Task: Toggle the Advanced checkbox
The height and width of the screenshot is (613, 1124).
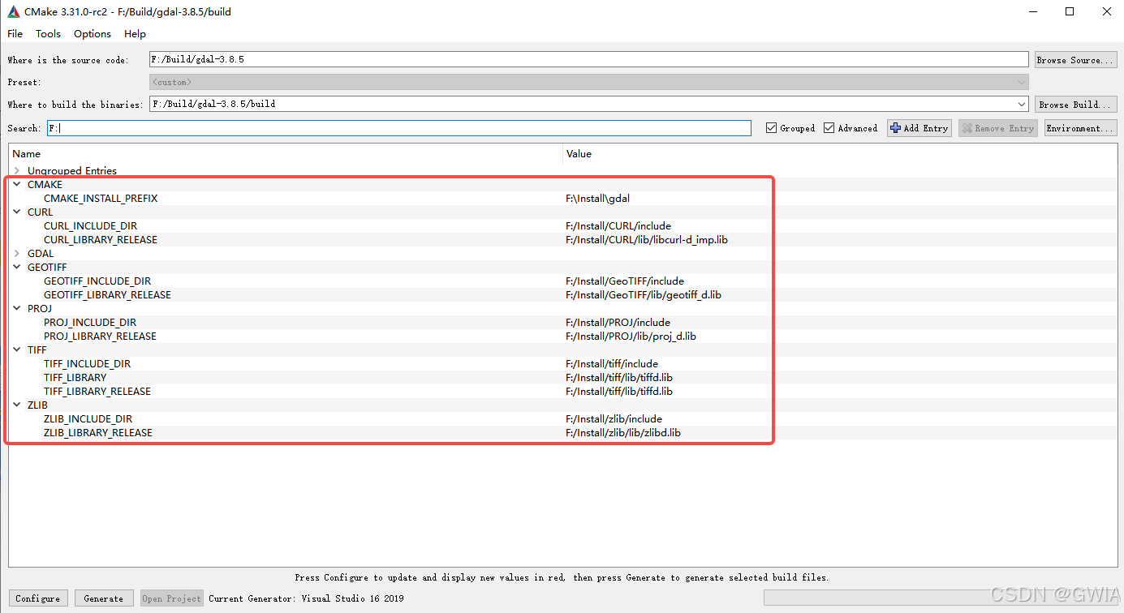Action: (850, 128)
